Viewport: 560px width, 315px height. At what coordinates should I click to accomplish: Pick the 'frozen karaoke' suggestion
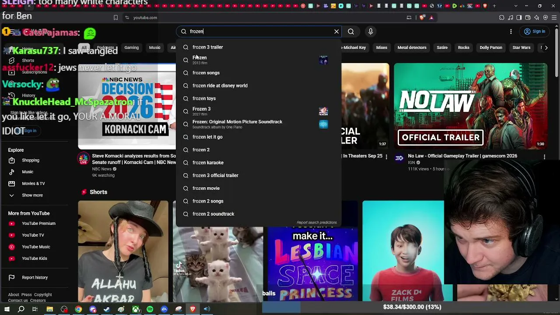pyautogui.click(x=258, y=163)
